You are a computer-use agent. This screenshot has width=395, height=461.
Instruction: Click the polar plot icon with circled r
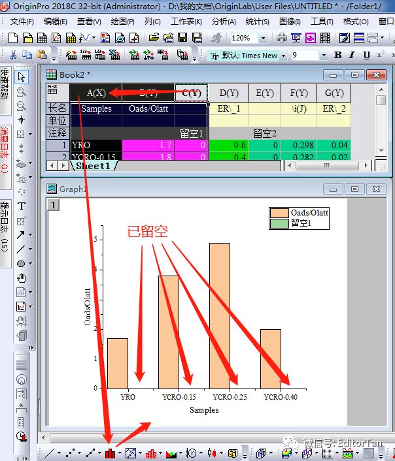point(192,453)
